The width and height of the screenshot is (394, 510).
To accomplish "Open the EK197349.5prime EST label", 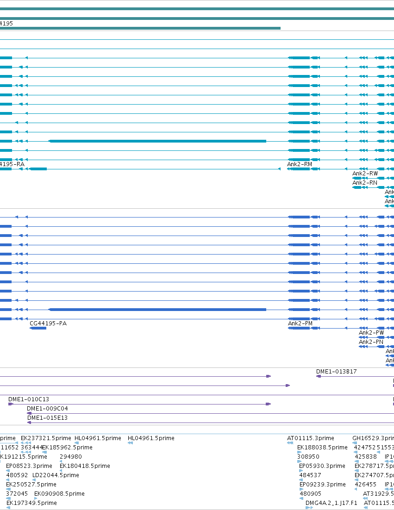I will (31, 503).
